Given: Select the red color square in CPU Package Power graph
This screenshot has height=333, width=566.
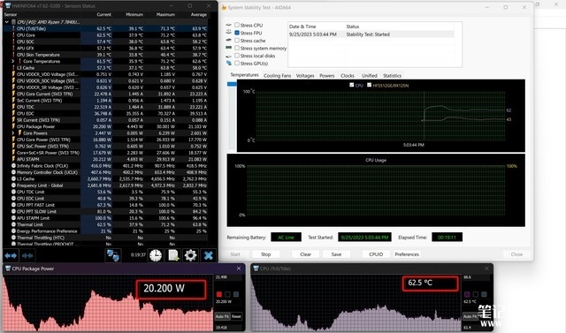Looking at the screenshot, I should coord(219,294).
